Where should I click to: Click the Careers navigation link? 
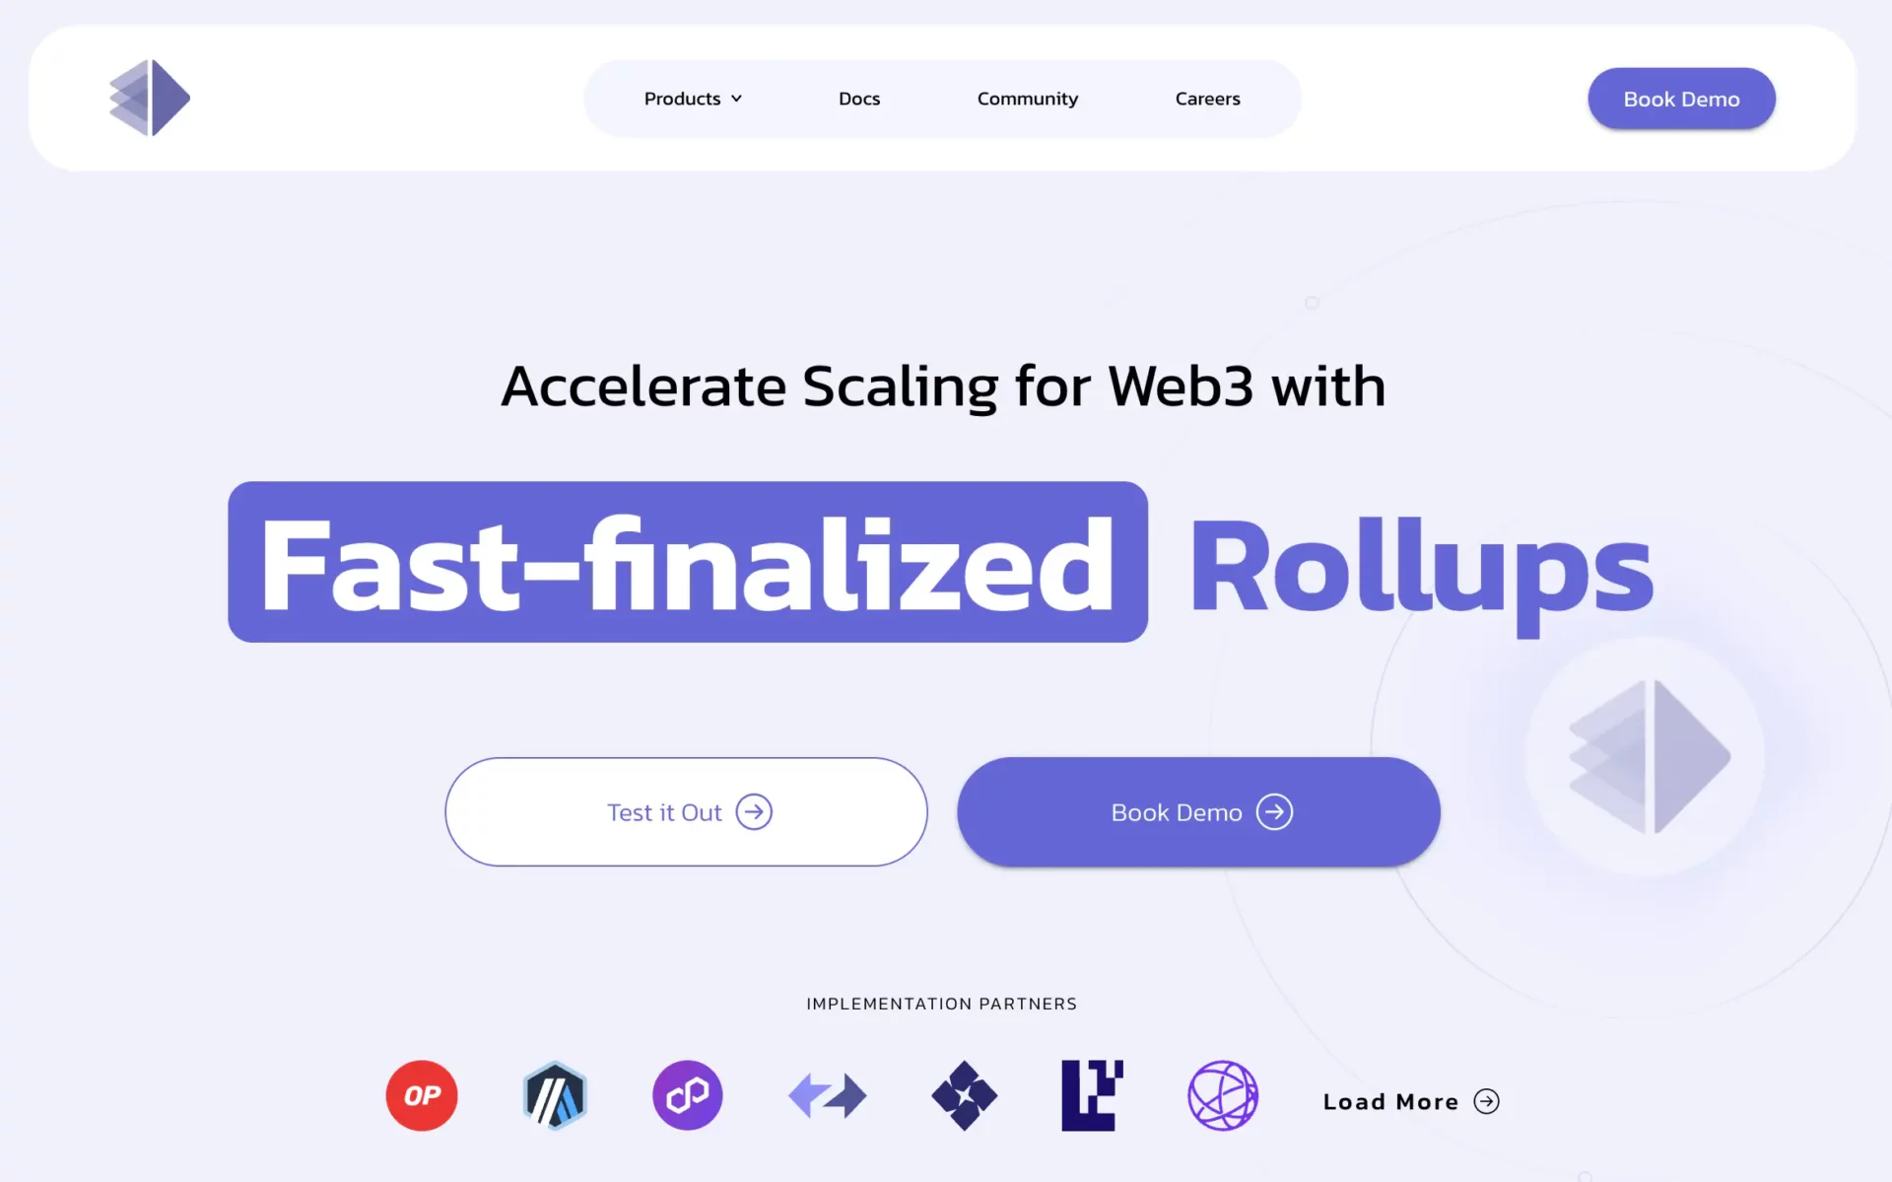[1207, 98]
